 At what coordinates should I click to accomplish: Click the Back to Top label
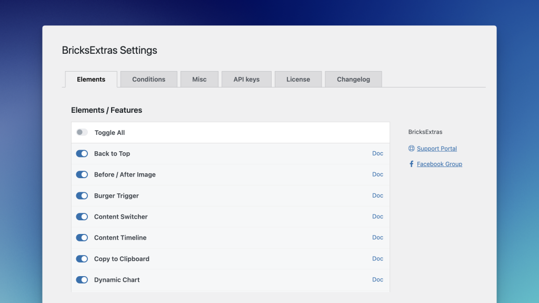pos(112,153)
